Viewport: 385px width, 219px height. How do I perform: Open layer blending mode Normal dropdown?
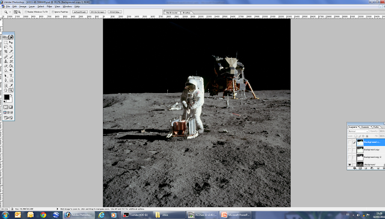click(359, 131)
